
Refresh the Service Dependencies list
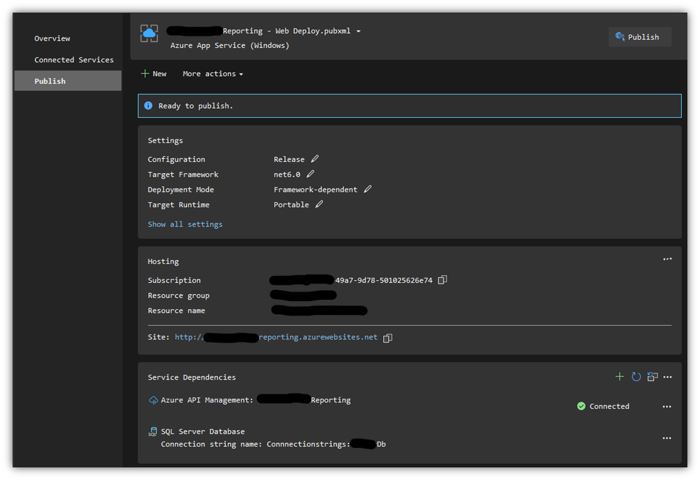point(636,377)
